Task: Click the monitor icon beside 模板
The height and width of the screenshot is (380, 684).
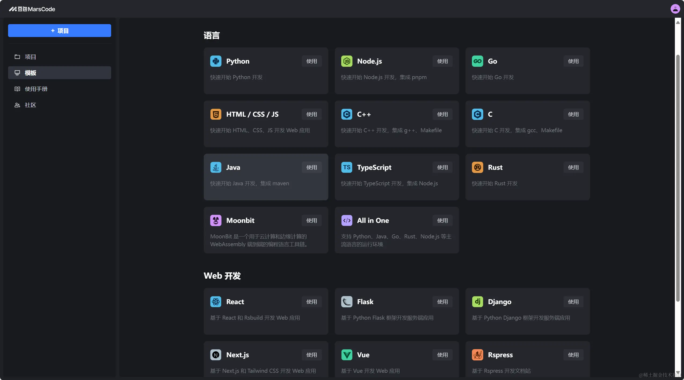Action: [x=17, y=73]
